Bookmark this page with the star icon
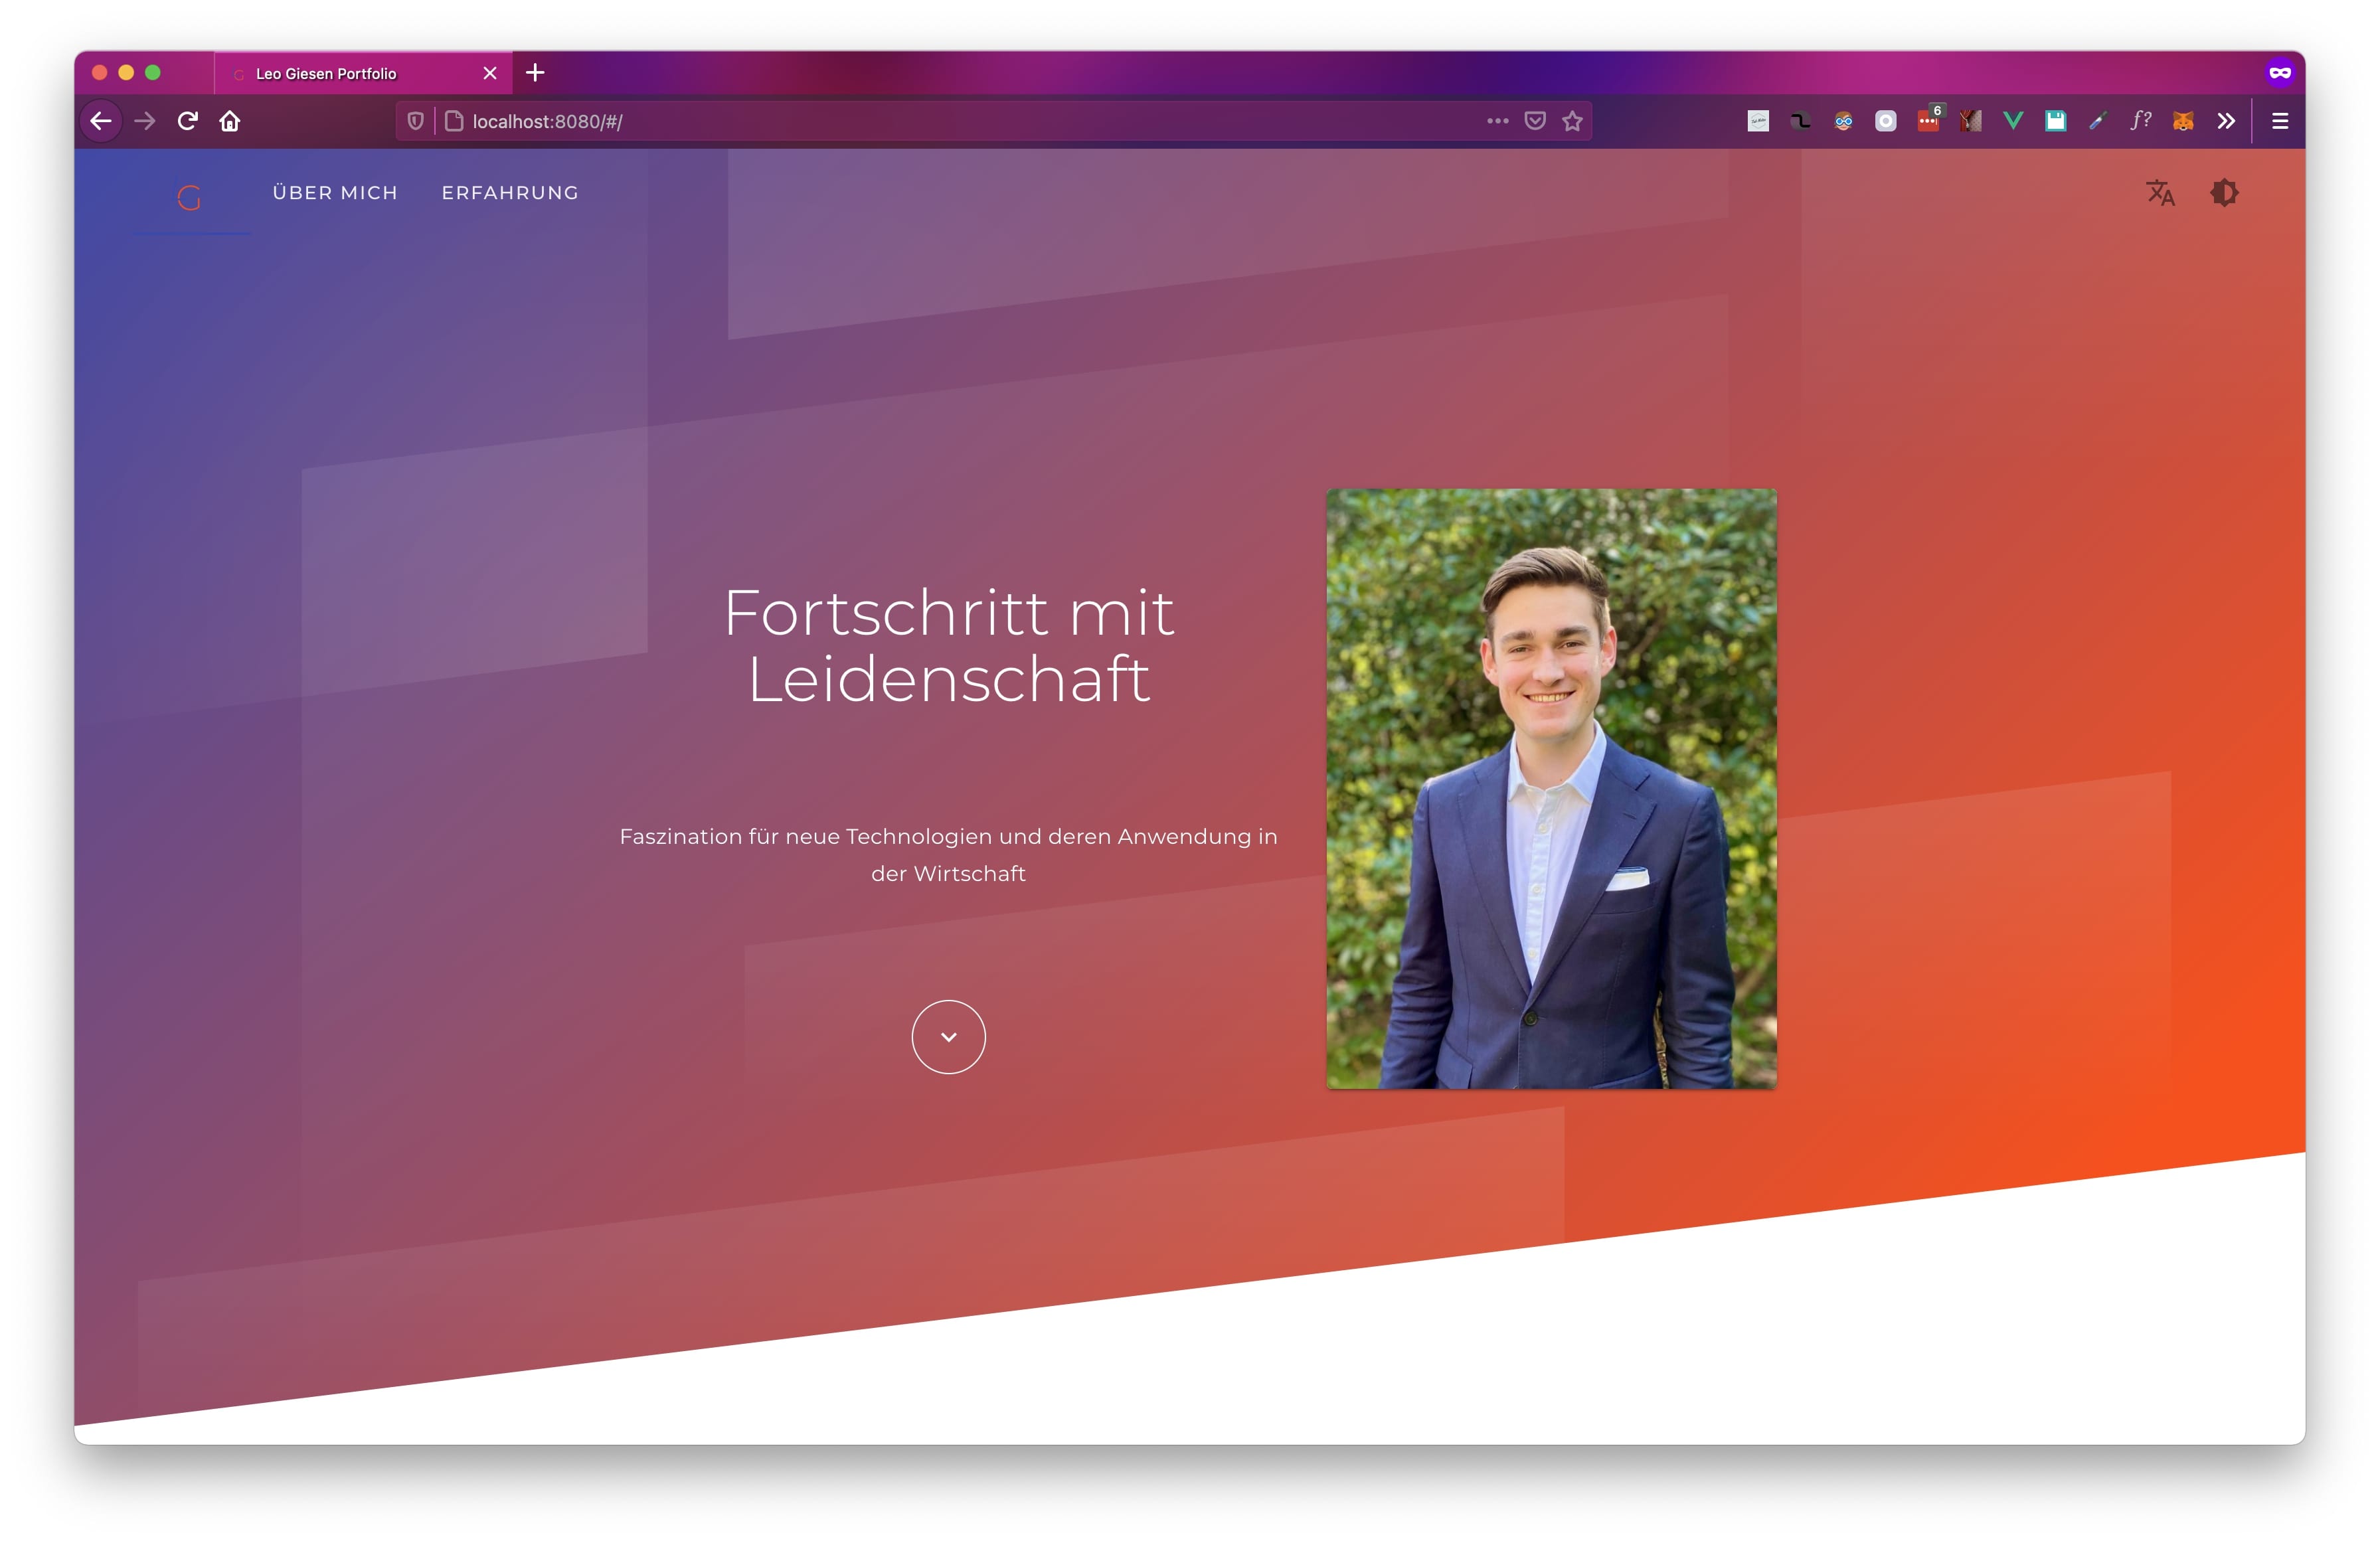Viewport: 2380px width, 1543px height. coord(1572,121)
